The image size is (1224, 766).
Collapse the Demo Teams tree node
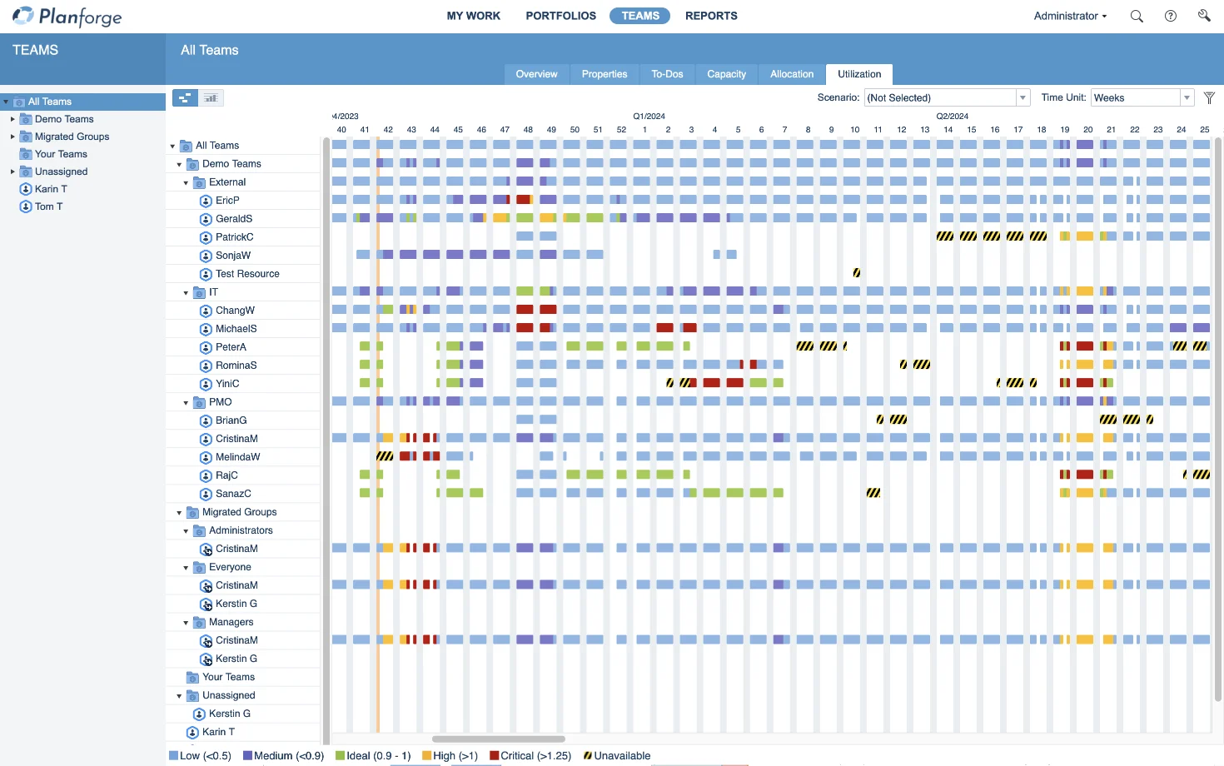[x=179, y=165]
